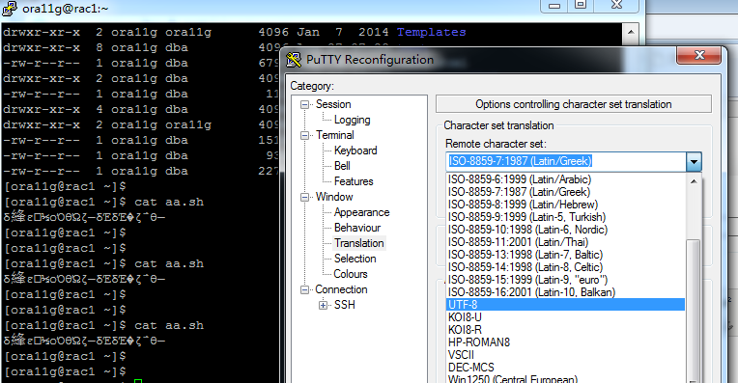Open the Appearance settings category

361,212
